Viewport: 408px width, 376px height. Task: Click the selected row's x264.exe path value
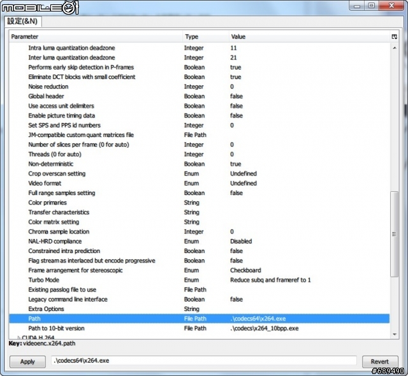(258, 319)
